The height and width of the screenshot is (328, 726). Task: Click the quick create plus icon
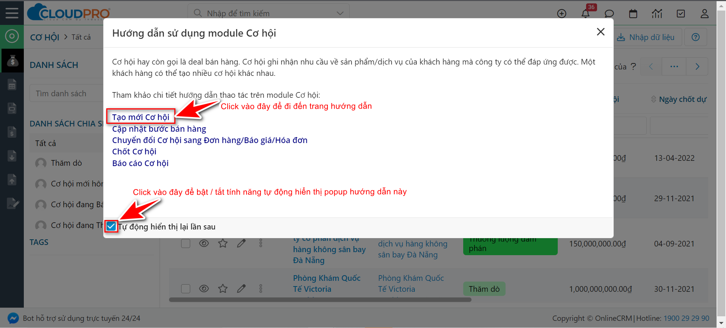562,14
